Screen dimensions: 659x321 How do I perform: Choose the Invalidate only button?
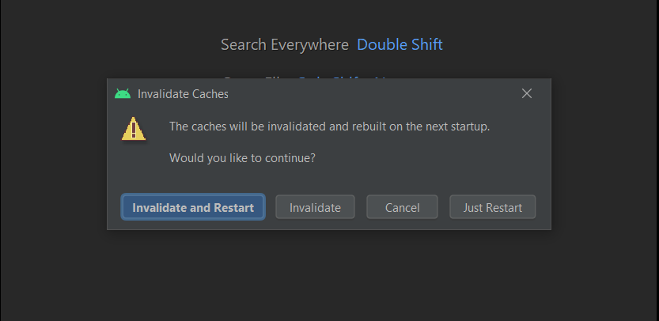(x=315, y=207)
